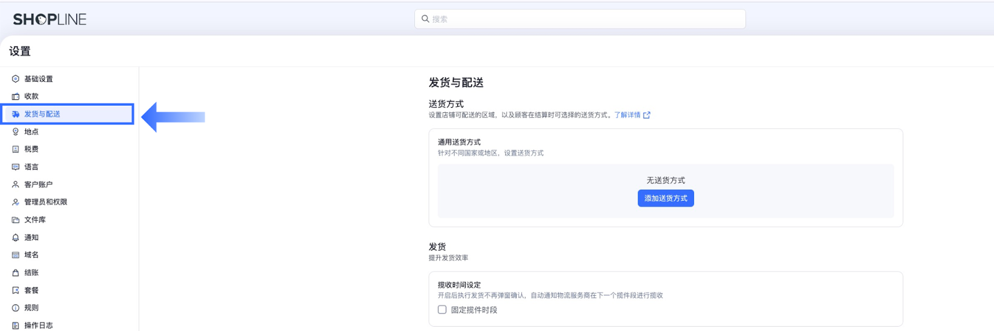Click the 客户账户 person icon
The height and width of the screenshot is (331, 994).
coord(16,184)
